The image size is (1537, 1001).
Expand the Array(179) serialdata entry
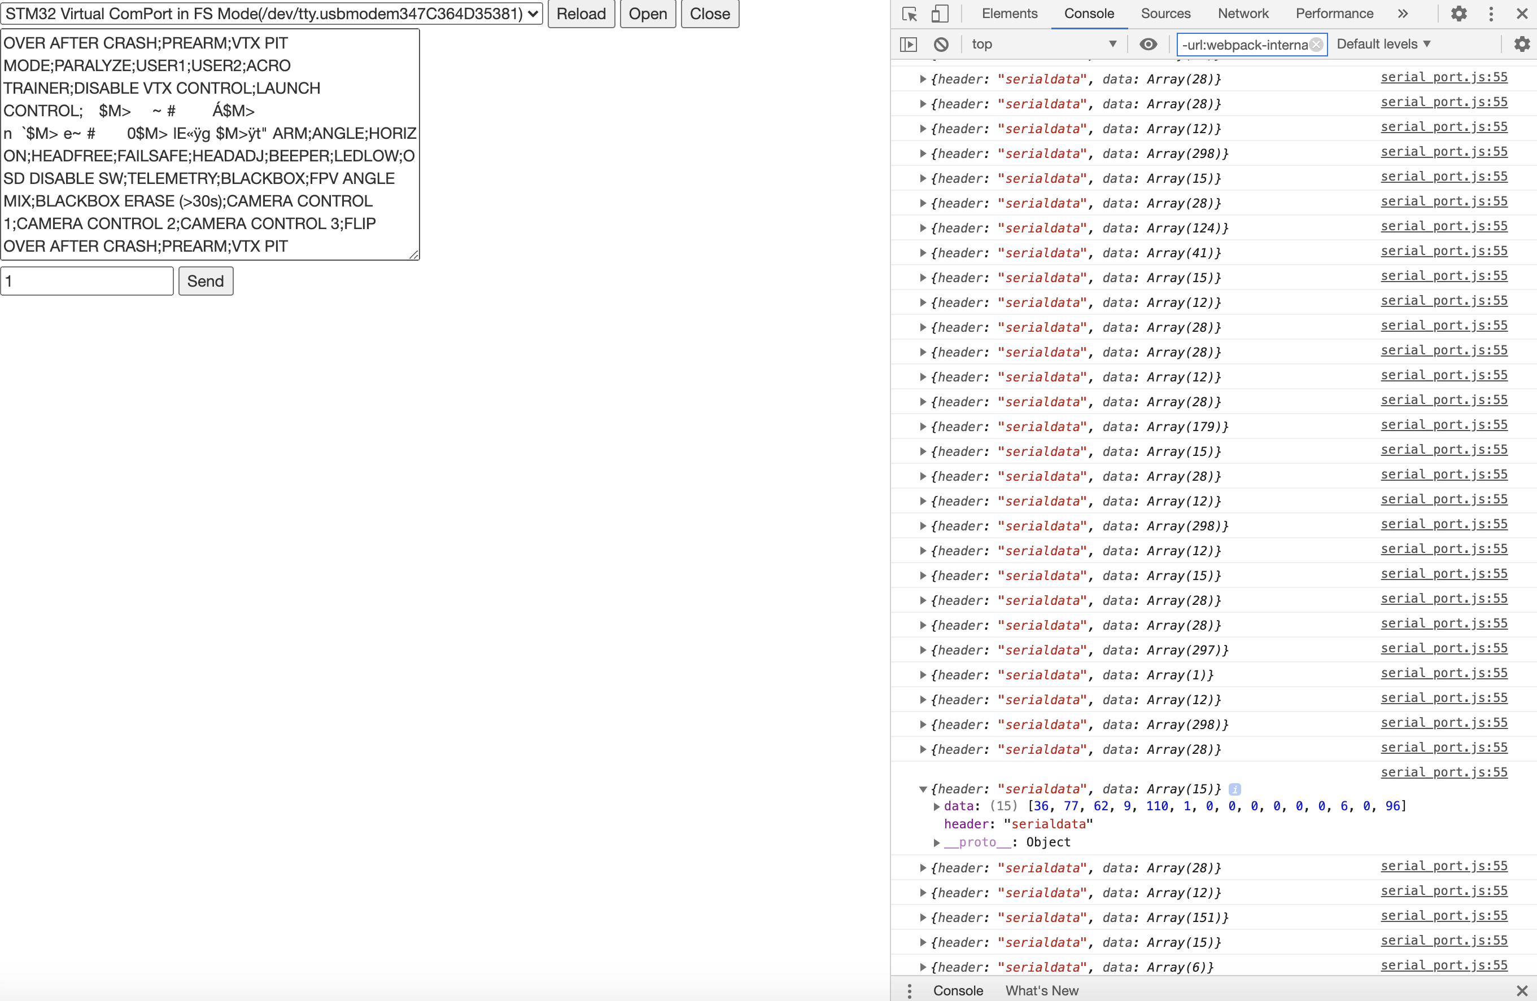[923, 427]
